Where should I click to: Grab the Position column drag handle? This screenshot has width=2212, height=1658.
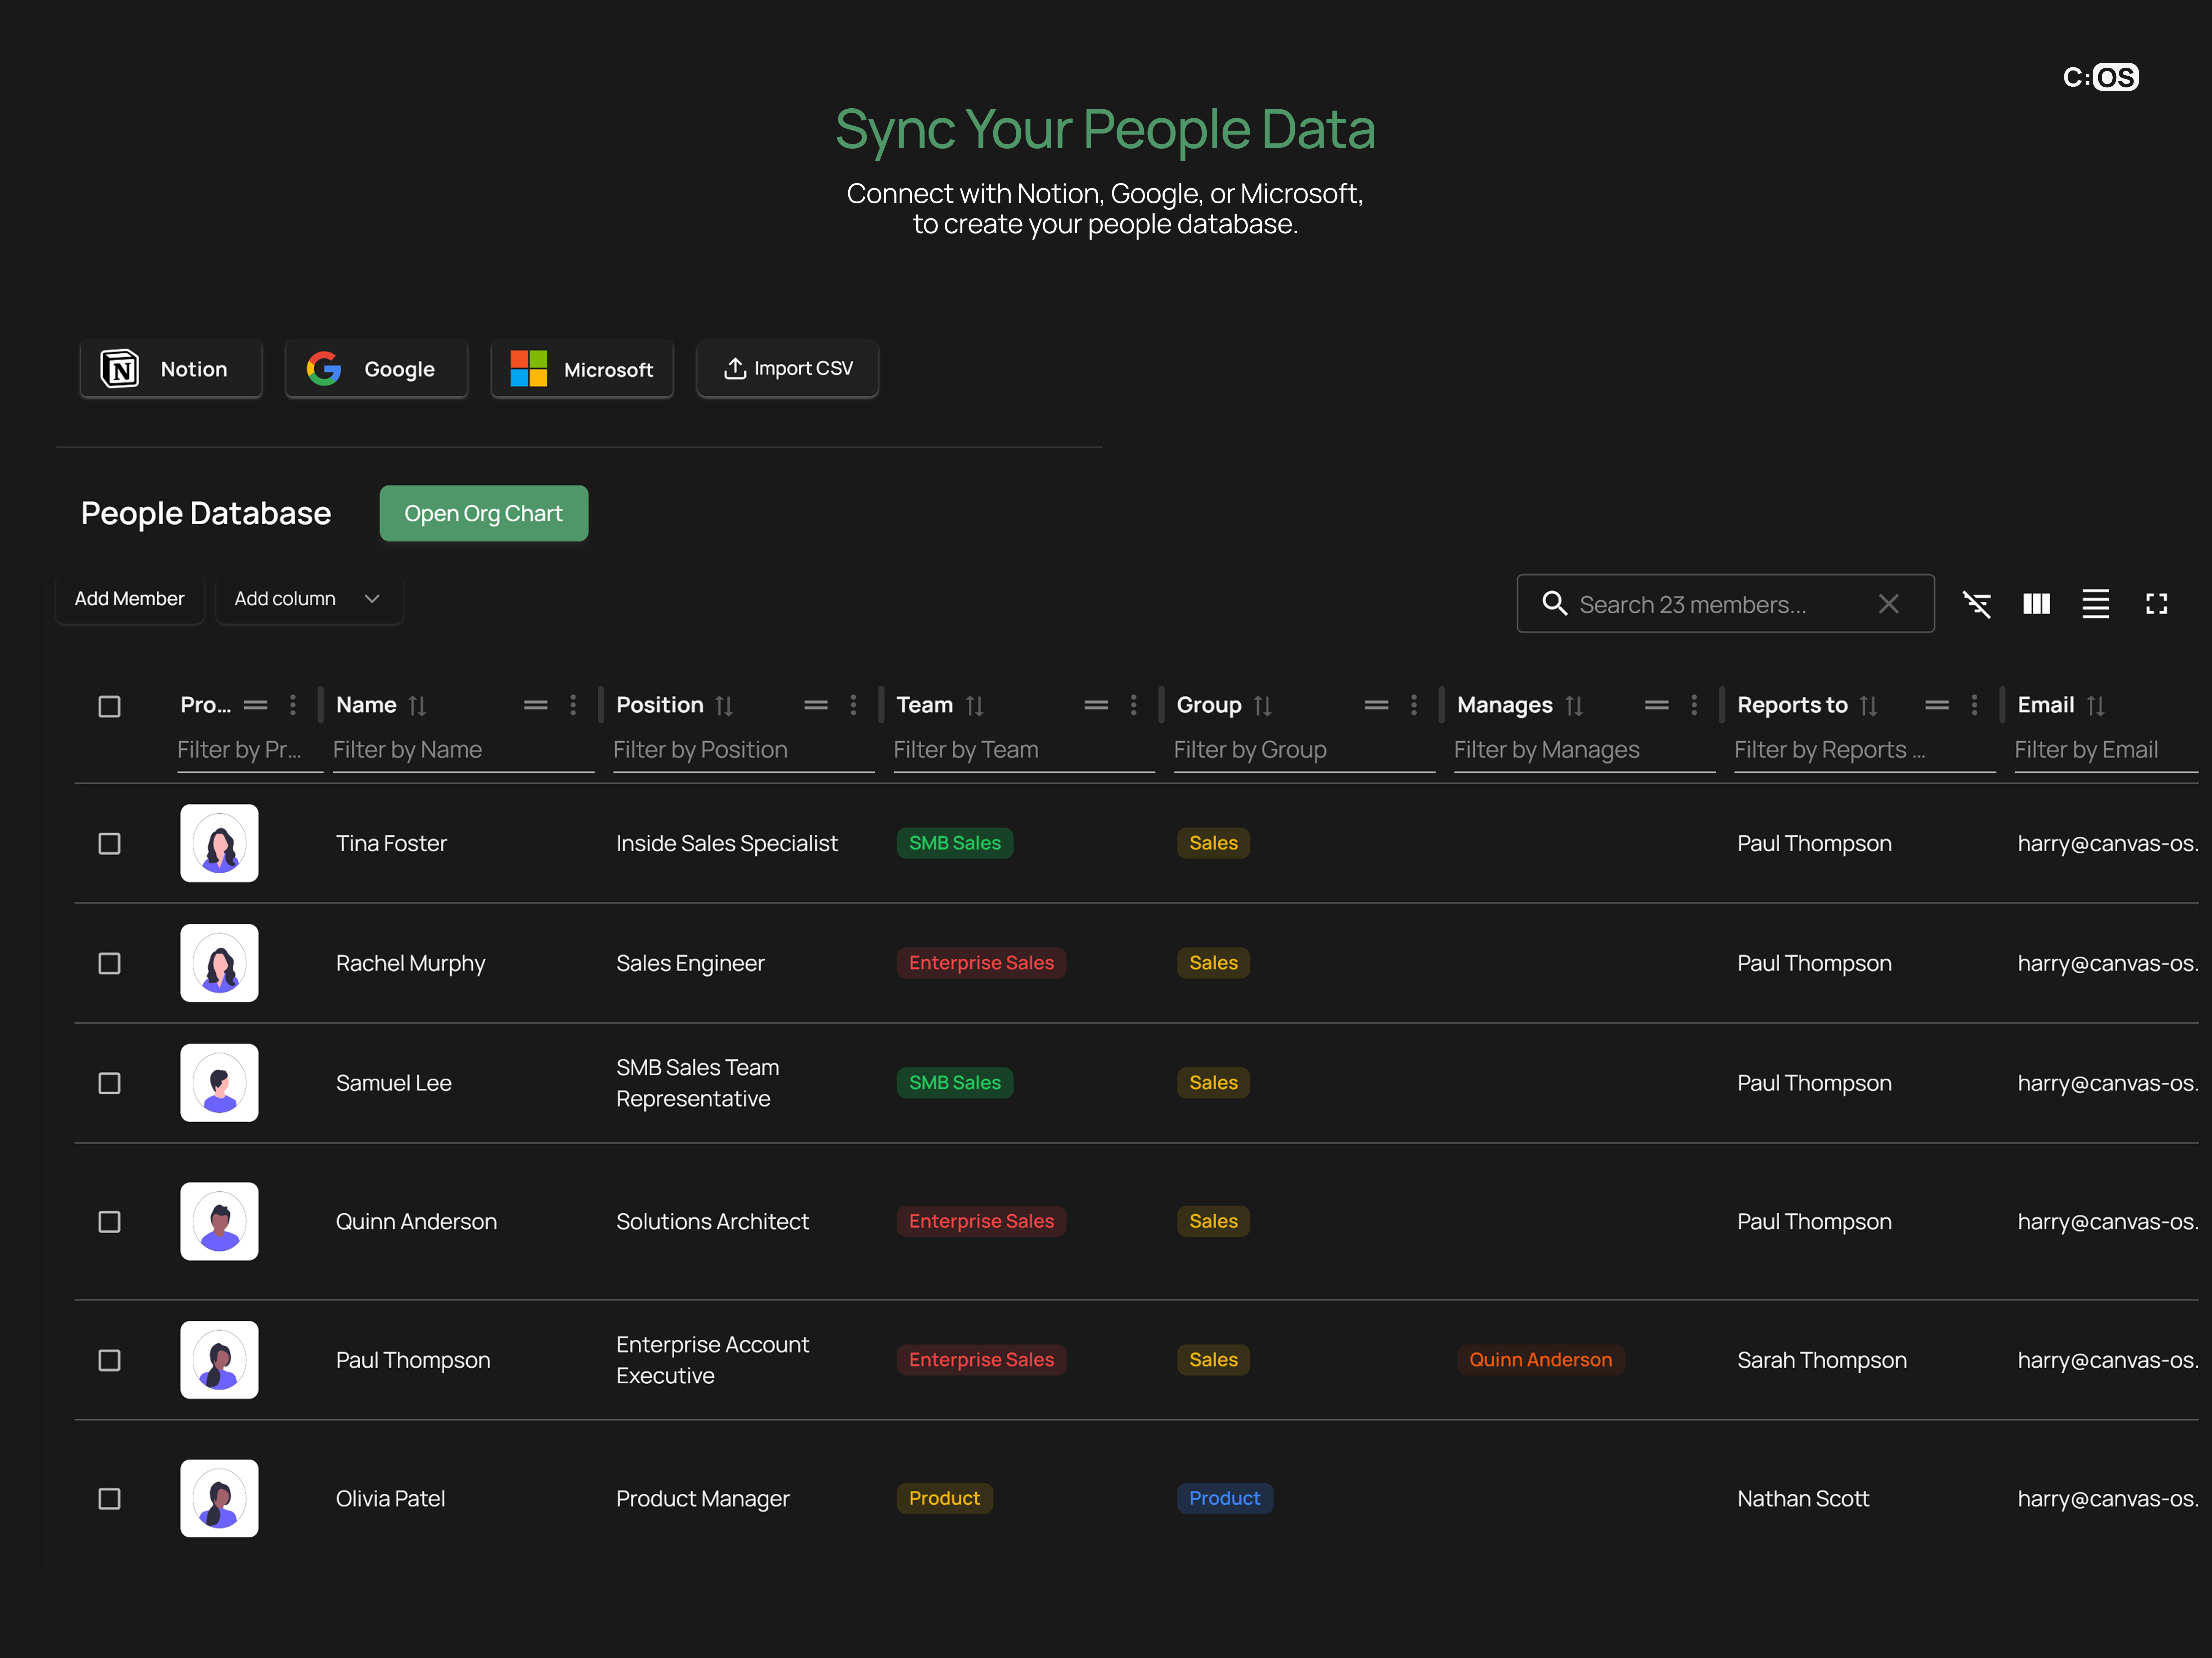816,706
